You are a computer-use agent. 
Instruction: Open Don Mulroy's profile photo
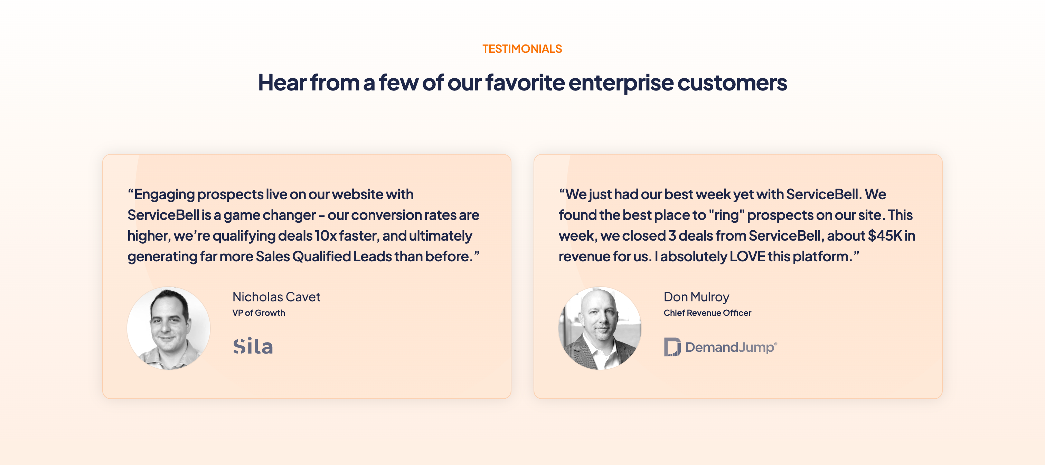[x=600, y=328]
